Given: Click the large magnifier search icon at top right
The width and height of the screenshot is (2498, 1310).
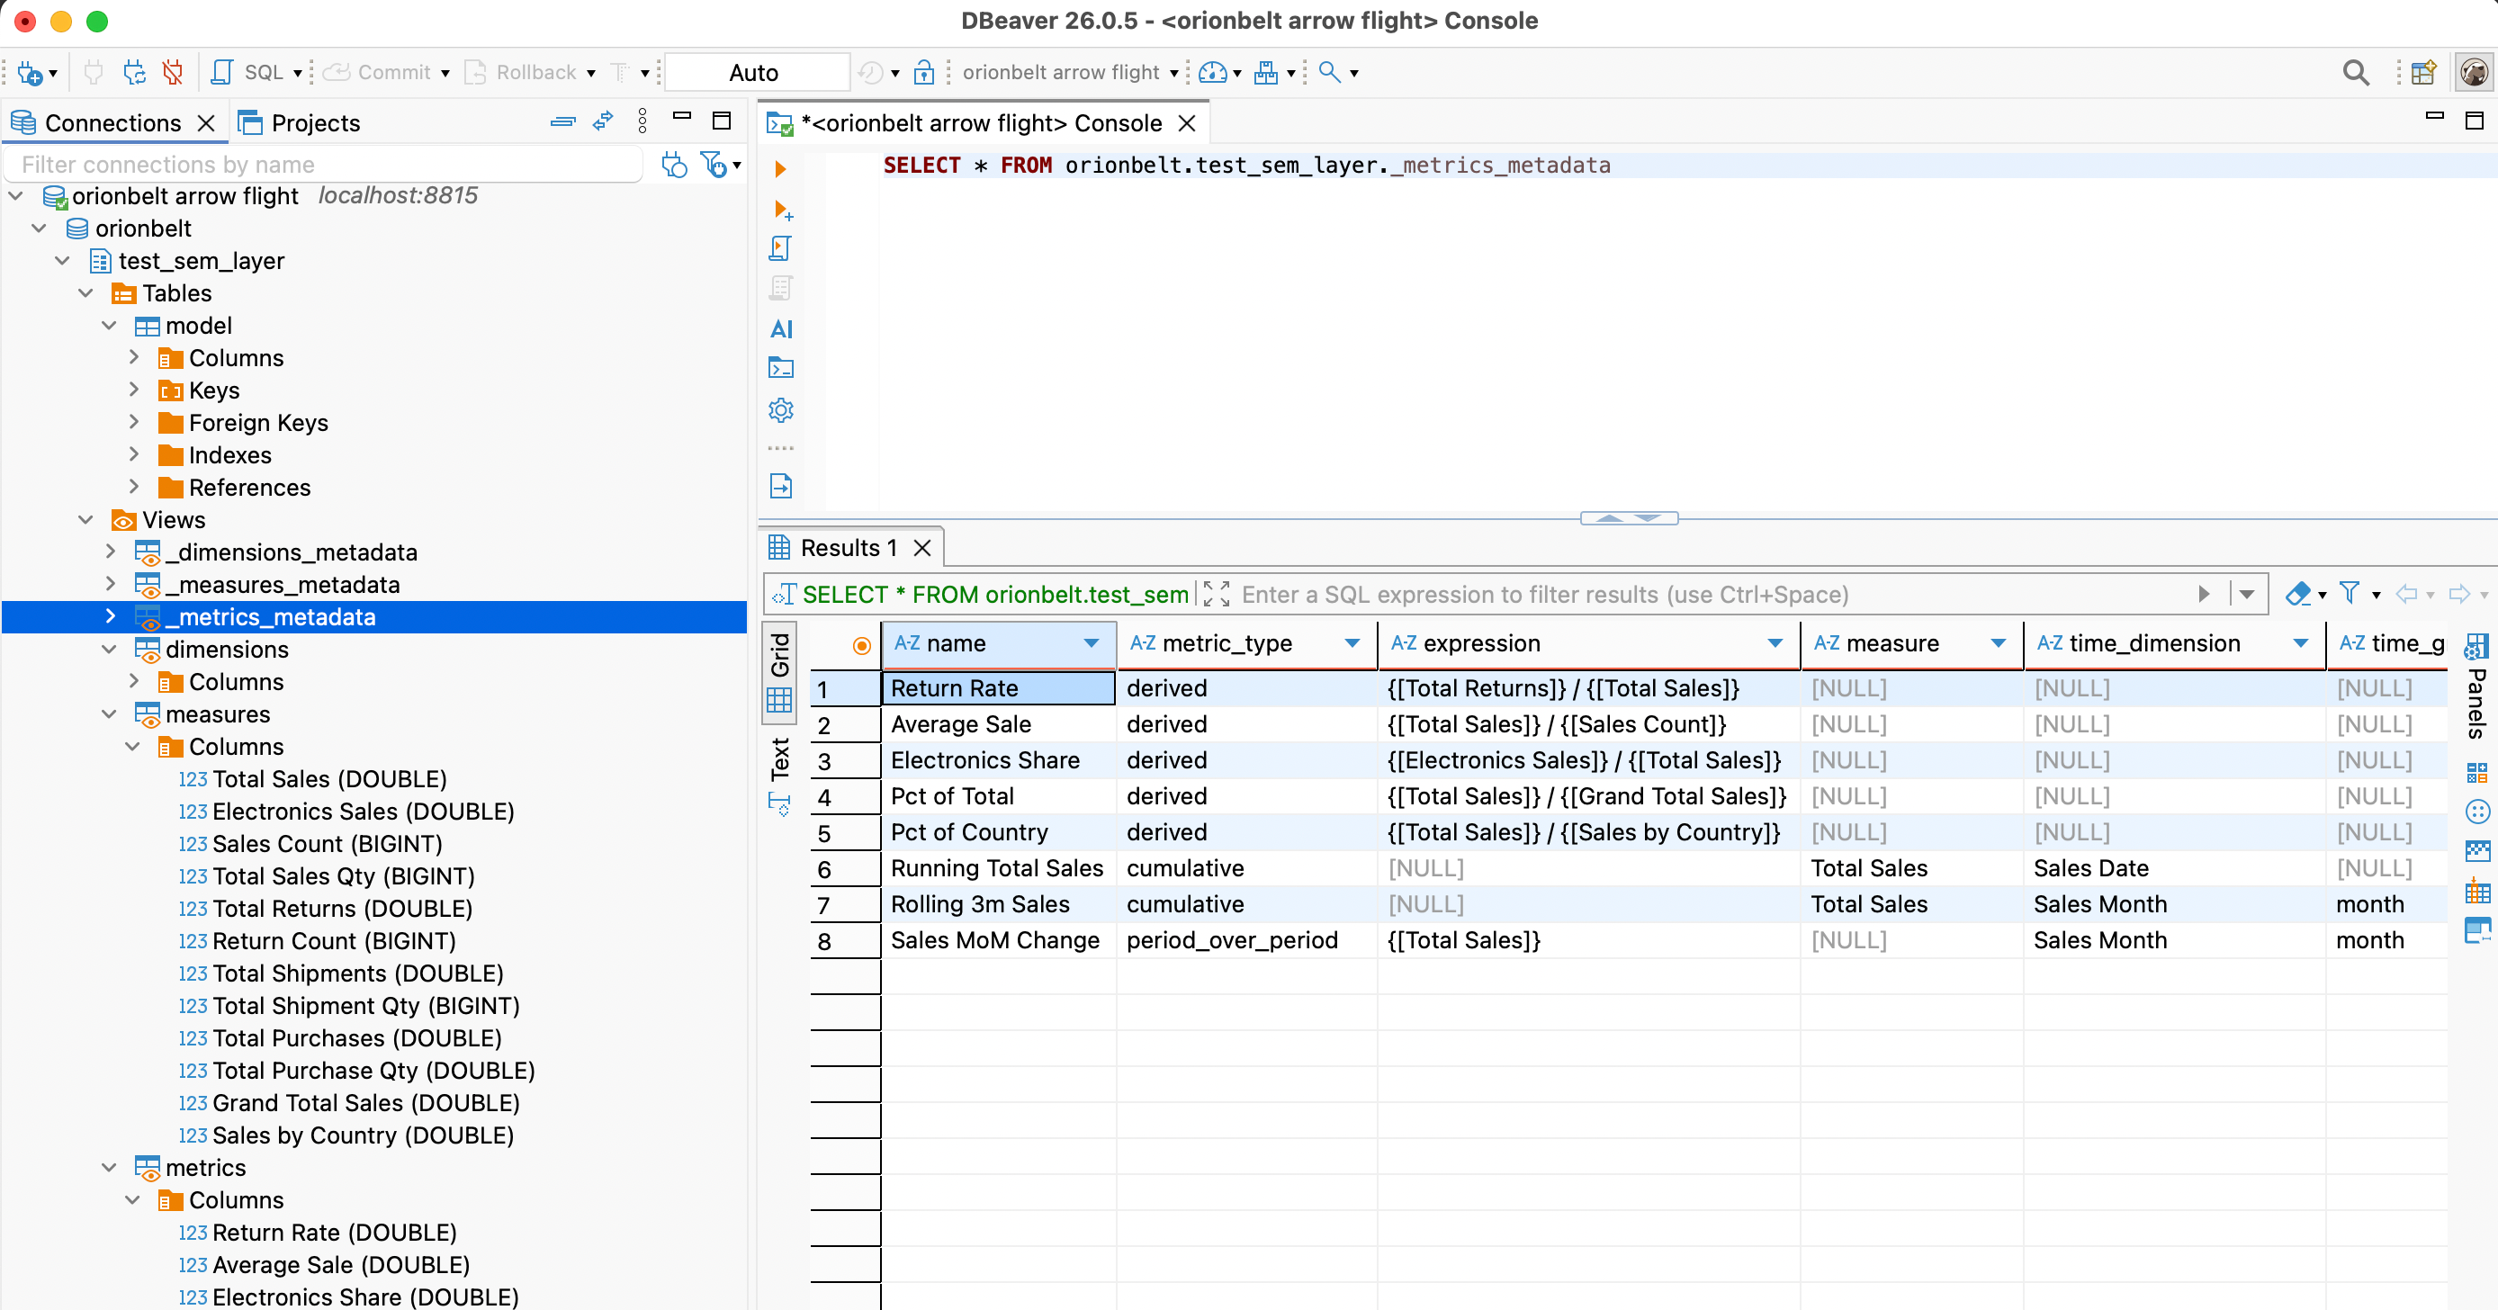Looking at the screenshot, I should point(2356,73).
